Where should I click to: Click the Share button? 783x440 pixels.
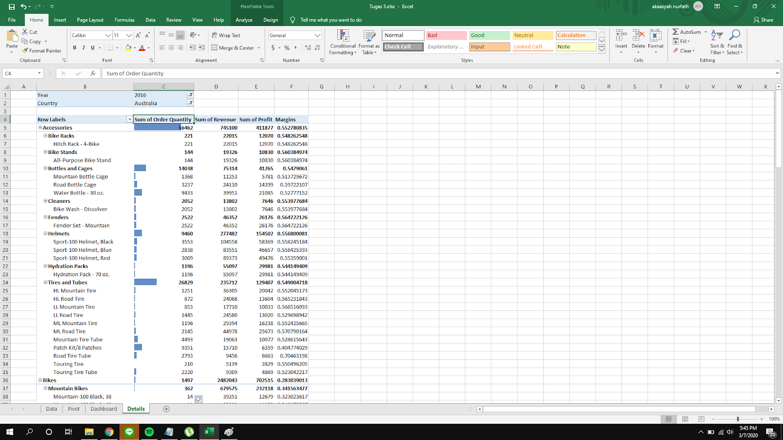click(x=763, y=20)
